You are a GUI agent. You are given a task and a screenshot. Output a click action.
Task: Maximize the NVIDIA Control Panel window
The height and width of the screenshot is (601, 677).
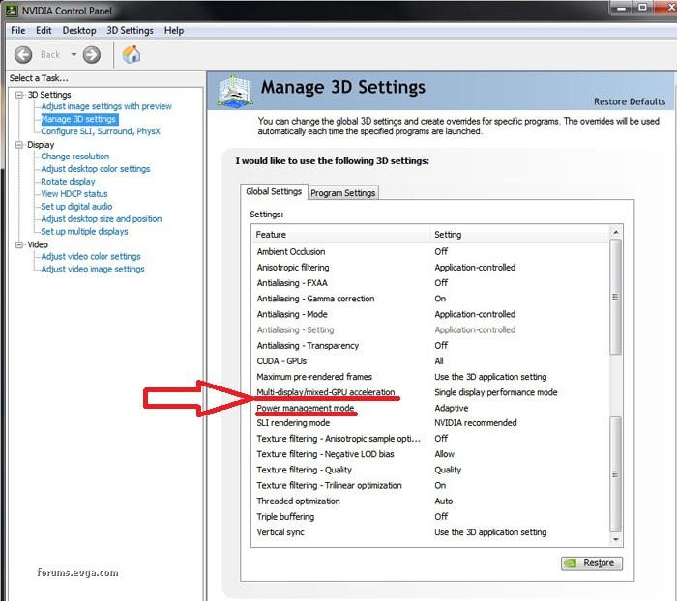pyautogui.click(x=643, y=8)
